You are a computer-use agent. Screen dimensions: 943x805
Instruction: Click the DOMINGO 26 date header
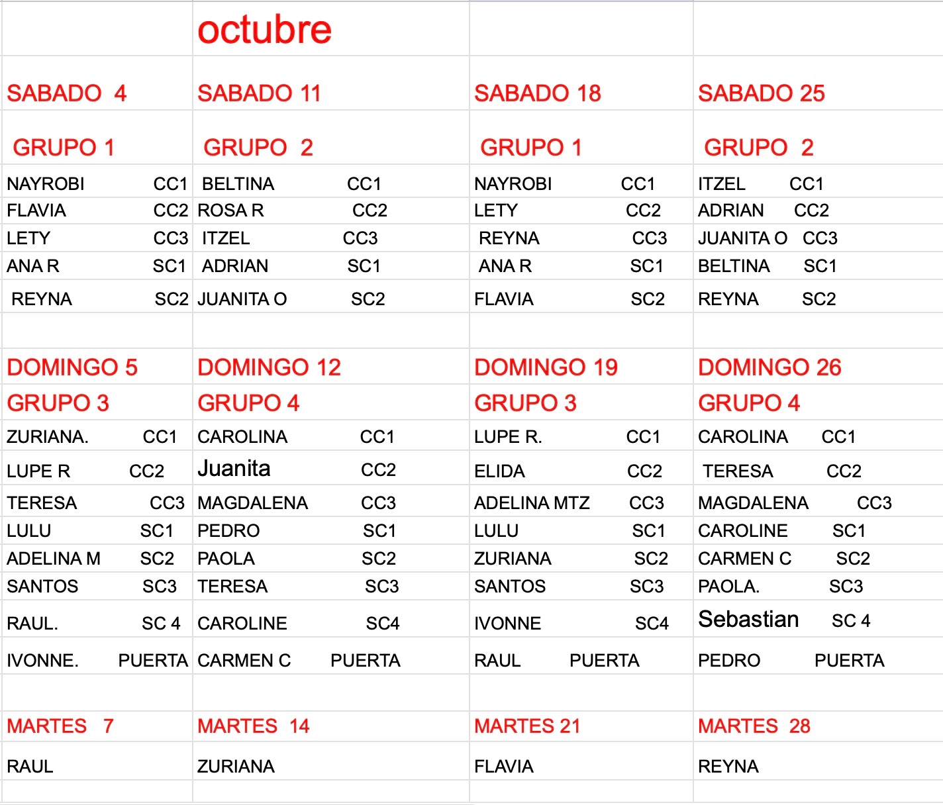[x=769, y=367]
